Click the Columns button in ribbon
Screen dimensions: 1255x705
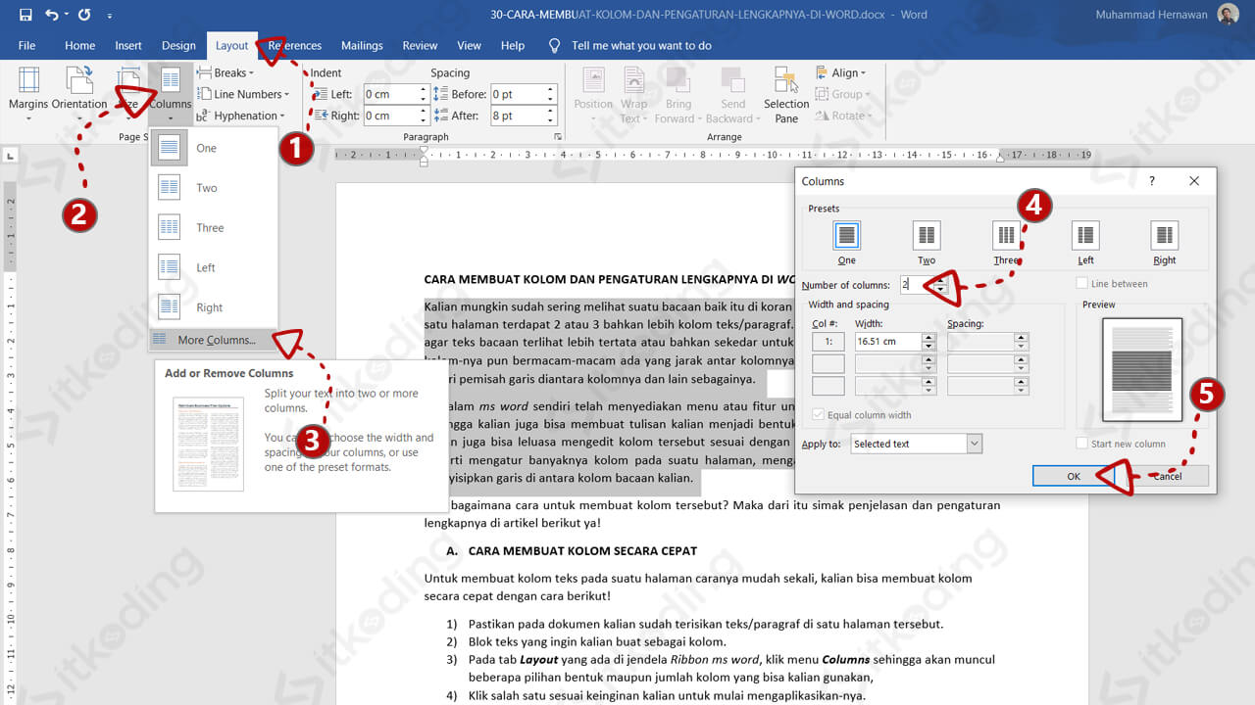coord(171,94)
